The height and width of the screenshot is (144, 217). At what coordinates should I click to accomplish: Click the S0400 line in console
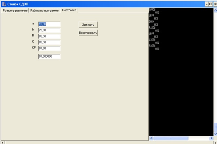coord(152,9)
